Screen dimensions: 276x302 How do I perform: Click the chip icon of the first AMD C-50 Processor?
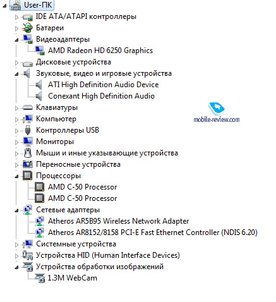pos(40,187)
